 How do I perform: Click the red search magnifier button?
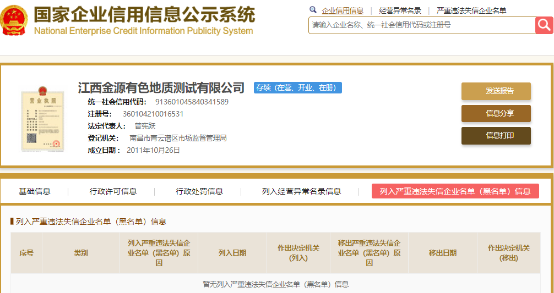point(544,25)
